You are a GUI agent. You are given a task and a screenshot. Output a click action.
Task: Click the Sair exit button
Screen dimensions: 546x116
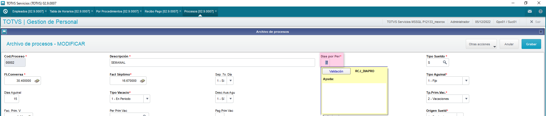point(535,22)
